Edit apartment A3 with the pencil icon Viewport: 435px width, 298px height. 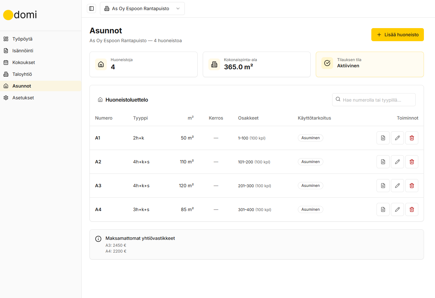(397, 186)
